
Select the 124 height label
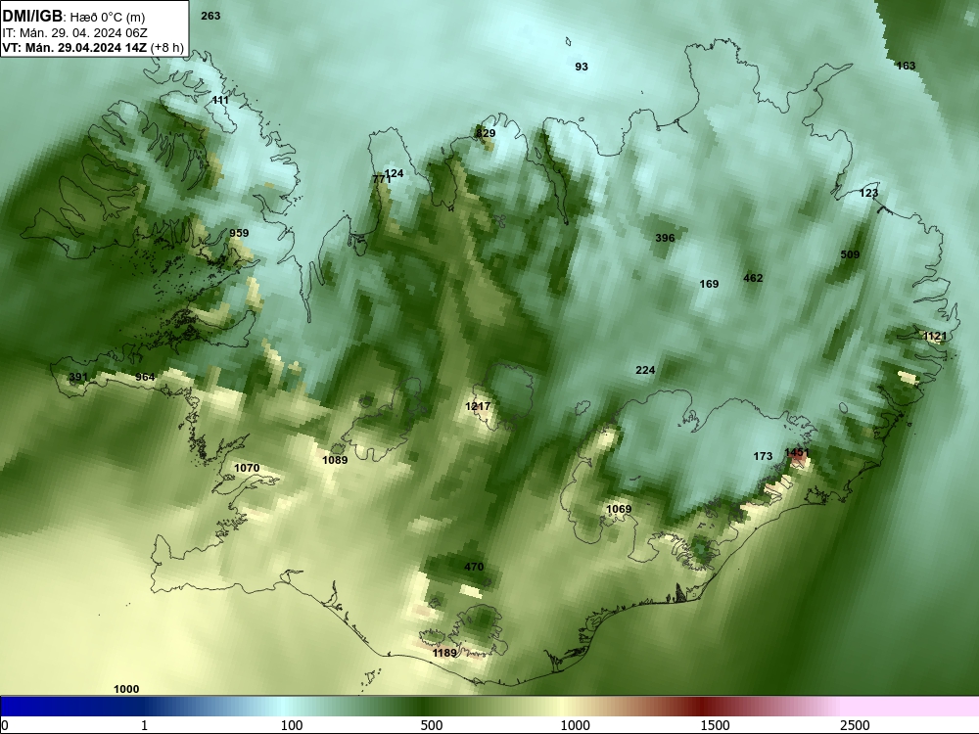pos(394,173)
